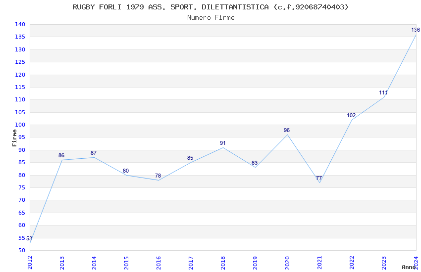Select the 83 data label
This screenshot has height=272, width=421.
coord(255,163)
